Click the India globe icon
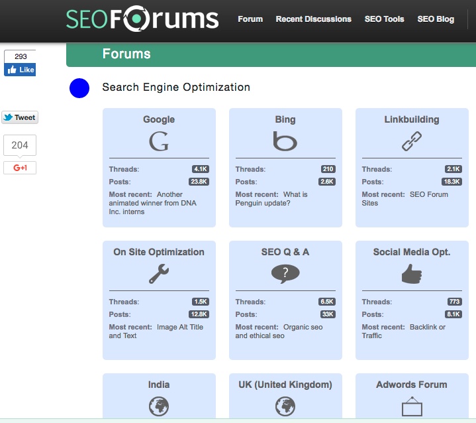 point(159,406)
